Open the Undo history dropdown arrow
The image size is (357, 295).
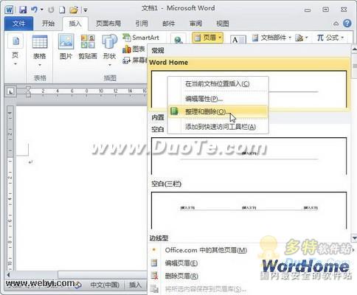pyautogui.click(x=42, y=10)
